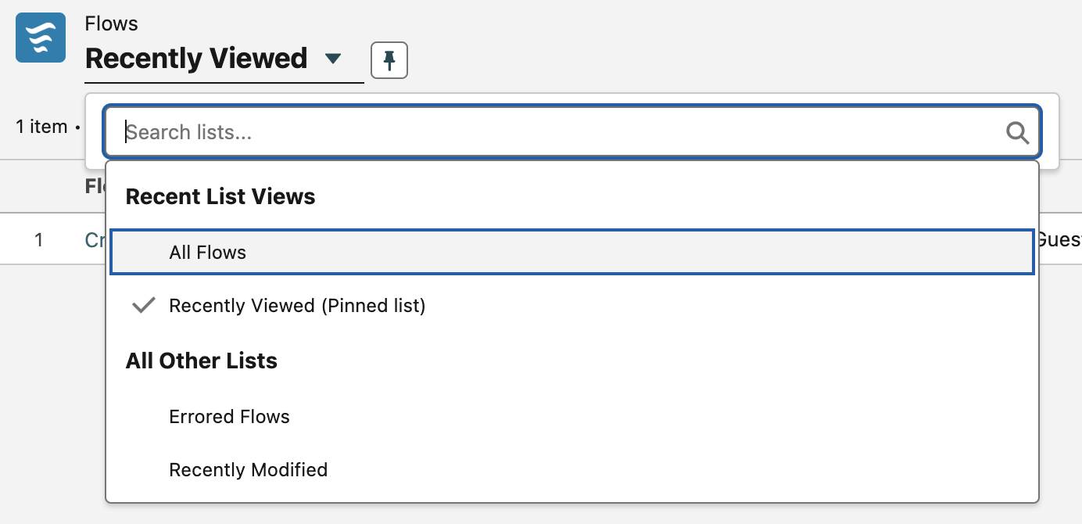The height and width of the screenshot is (524, 1082).
Task: Collapse the list view dropdown arrow
Action: pos(333,59)
